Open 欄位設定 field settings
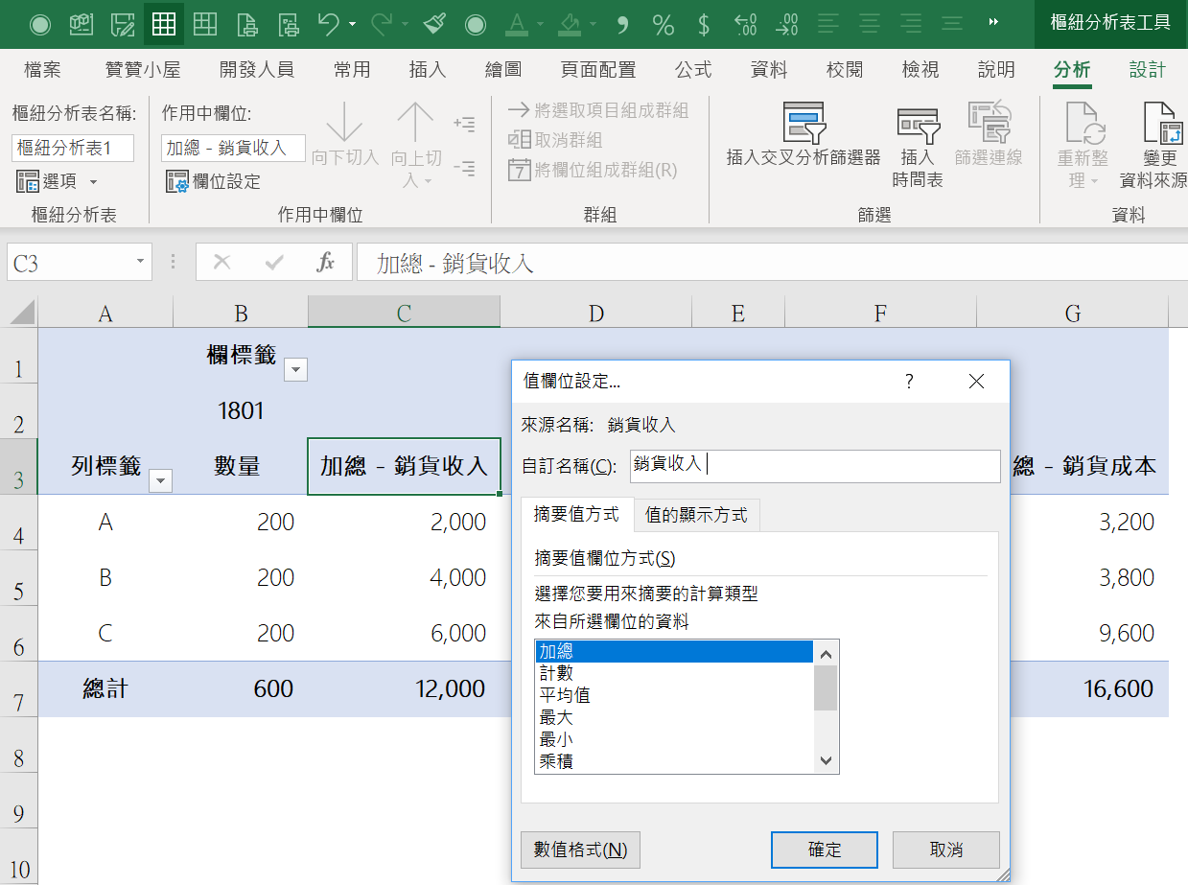The image size is (1188, 885). tap(213, 181)
